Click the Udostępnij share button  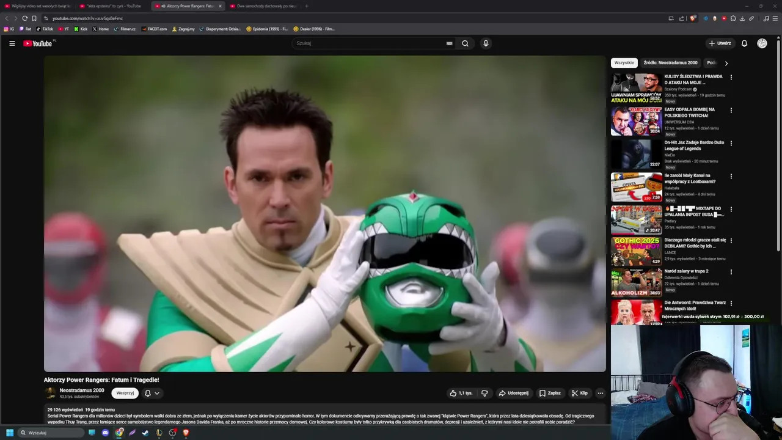tap(514, 394)
